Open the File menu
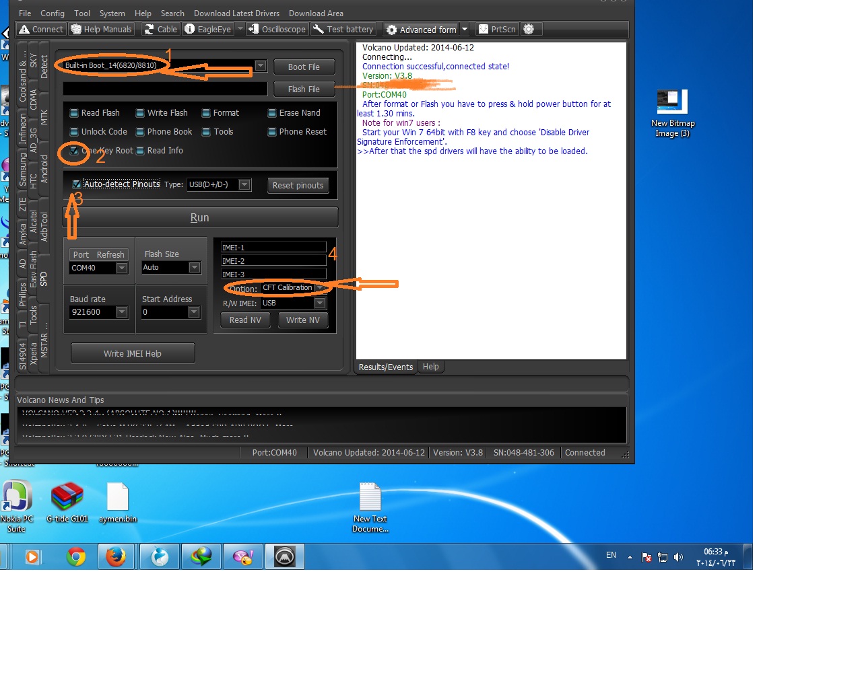The width and height of the screenshot is (862, 689). click(25, 13)
